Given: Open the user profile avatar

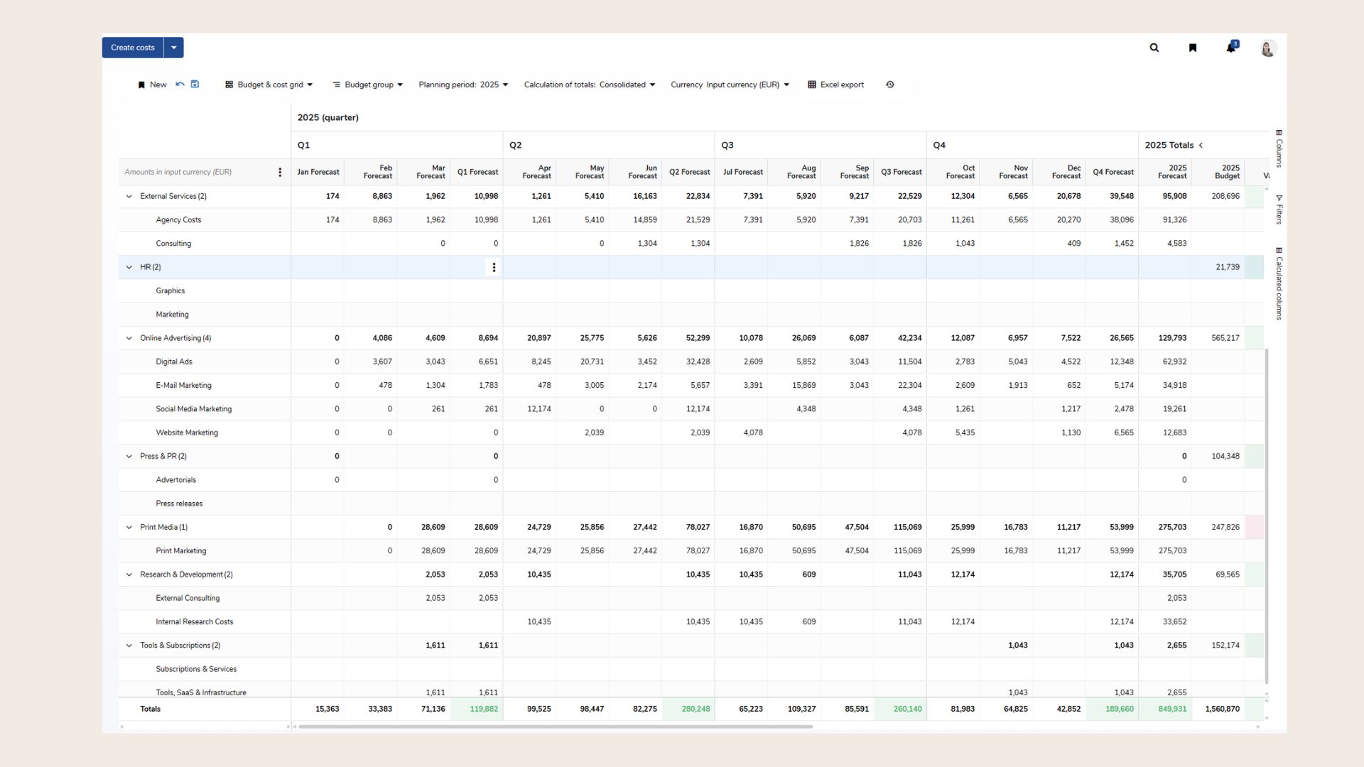Looking at the screenshot, I should (x=1268, y=48).
